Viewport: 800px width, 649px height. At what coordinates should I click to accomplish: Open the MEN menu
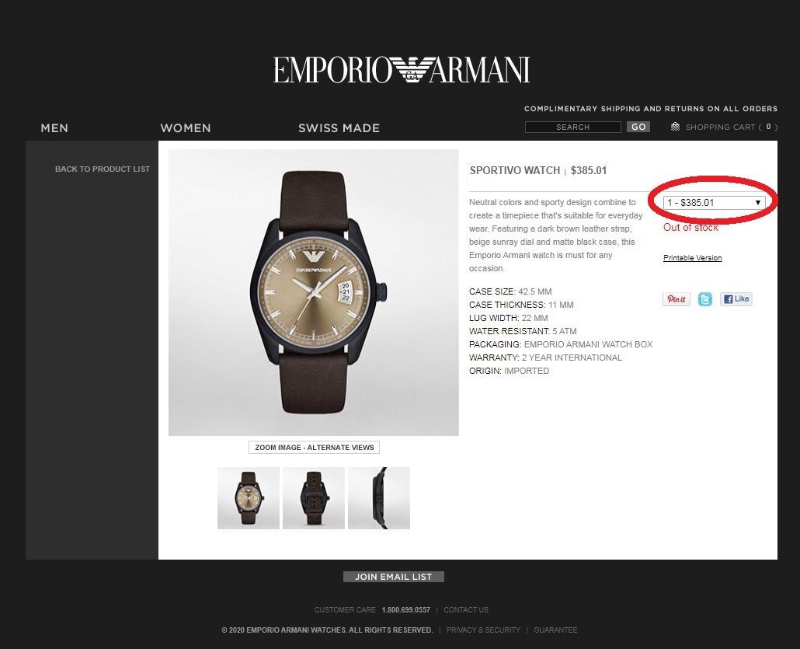(x=54, y=128)
